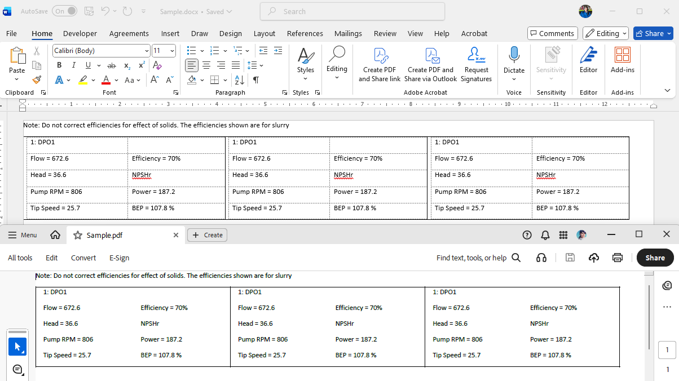The image size is (679, 381).
Task: Click Create PDF and Share link icon
Action: point(380,55)
